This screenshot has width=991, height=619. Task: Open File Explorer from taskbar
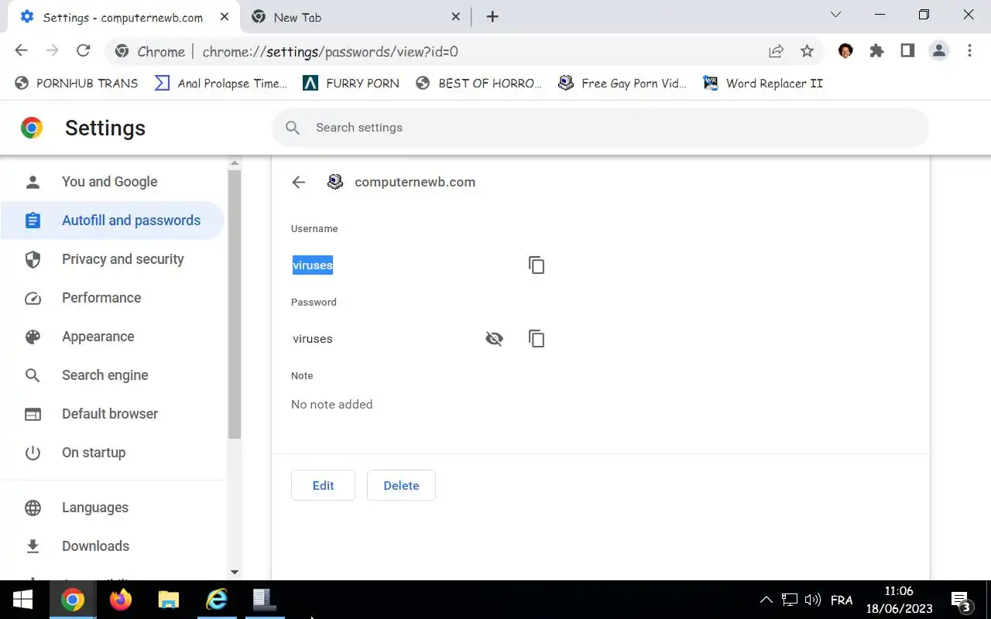tap(168, 600)
